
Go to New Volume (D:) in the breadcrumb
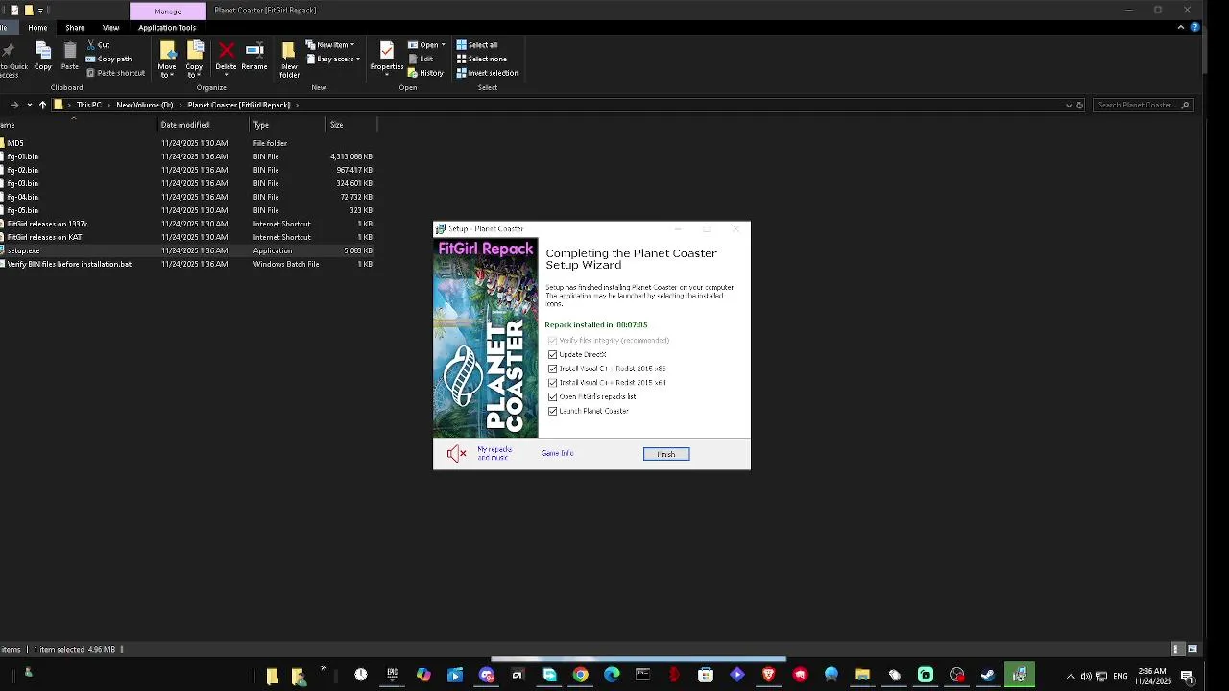pyautogui.click(x=145, y=105)
